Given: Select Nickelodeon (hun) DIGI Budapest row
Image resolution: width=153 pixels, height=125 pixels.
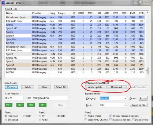Looking at the screenshot, I should click(x=75, y=47).
